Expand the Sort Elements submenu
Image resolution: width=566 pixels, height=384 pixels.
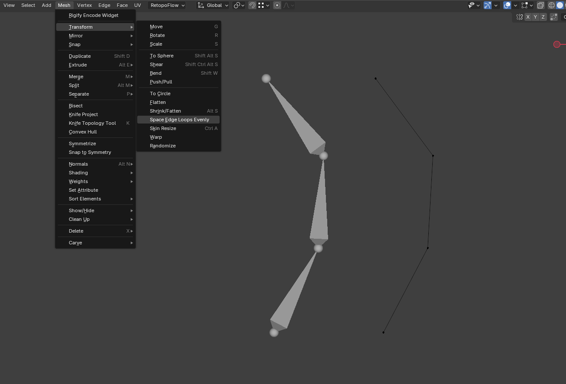click(x=95, y=199)
